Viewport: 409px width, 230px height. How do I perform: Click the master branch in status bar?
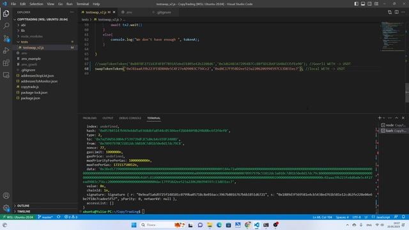click(x=45, y=217)
